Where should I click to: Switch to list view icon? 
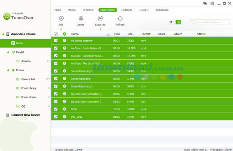coord(178,22)
